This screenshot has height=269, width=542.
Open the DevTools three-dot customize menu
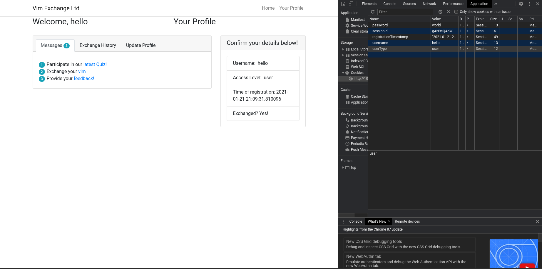pos(529,4)
